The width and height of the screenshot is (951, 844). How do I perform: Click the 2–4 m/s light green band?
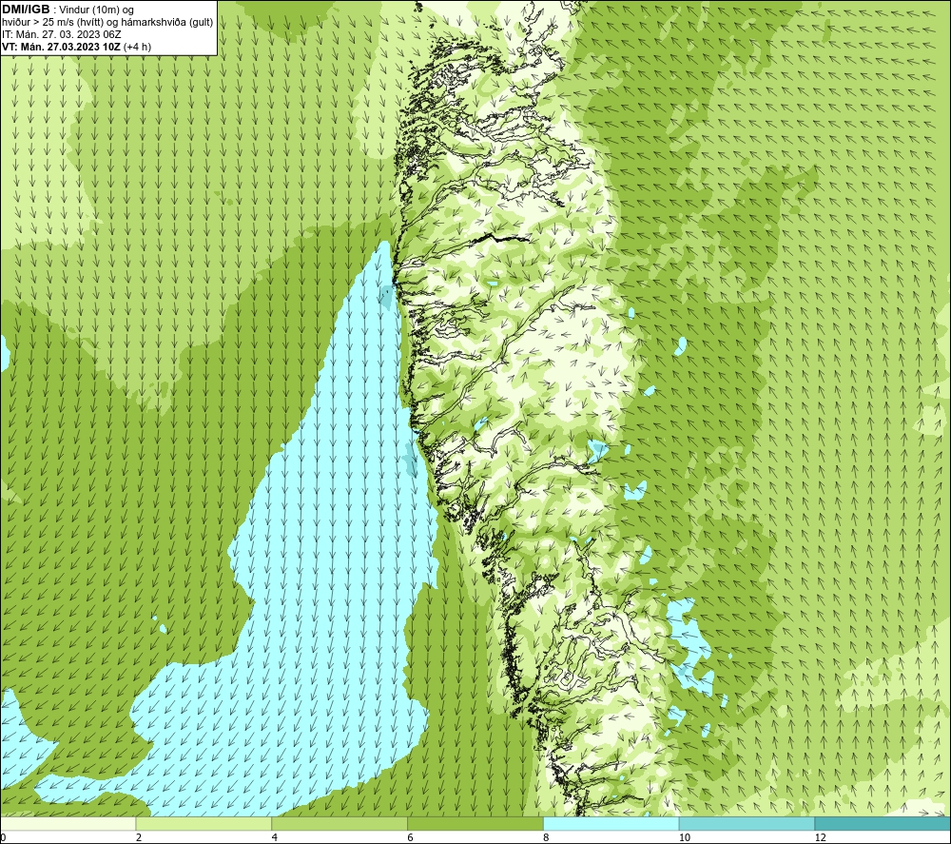pyautogui.click(x=204, y=823)
